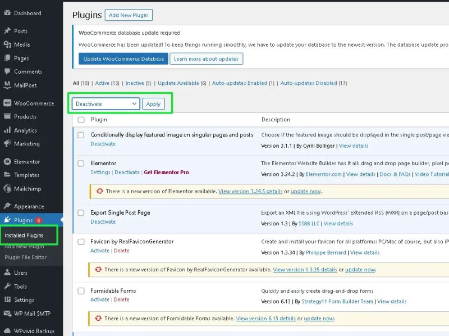Screen dimensions: 449x336
Task: Click the Comments bubble icon
Action: click(x=7, y=71)
